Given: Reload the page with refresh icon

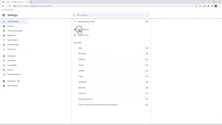Looking at the screenshot, I should (x=10, y=6).
